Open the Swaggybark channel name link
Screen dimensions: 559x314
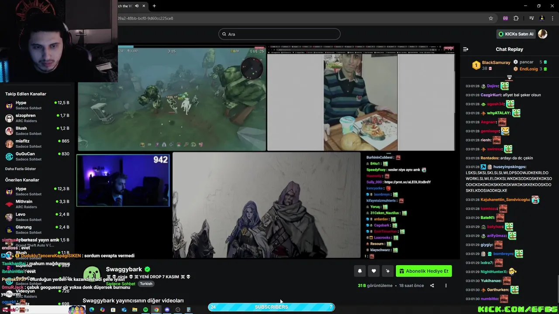pyautogui.click(x=124, y=270)
